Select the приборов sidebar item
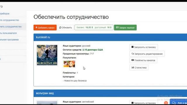This screenshot has width=187, height=105. [5, 14]
